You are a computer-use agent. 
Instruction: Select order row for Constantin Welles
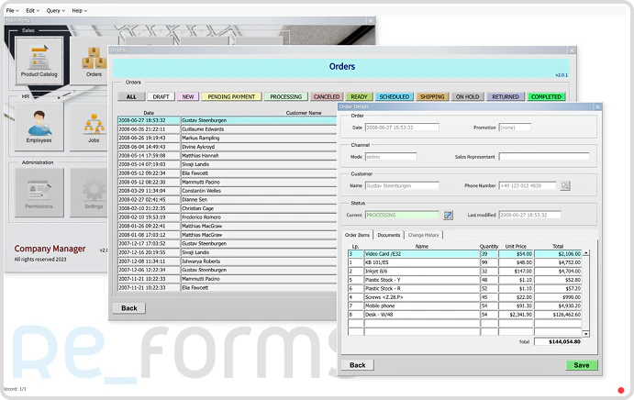227,191
